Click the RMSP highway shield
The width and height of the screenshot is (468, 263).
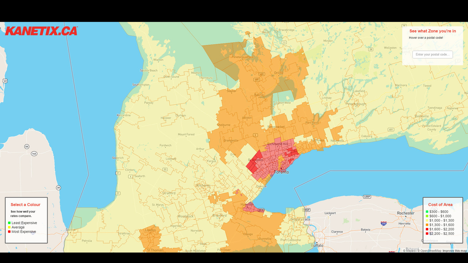306,210
